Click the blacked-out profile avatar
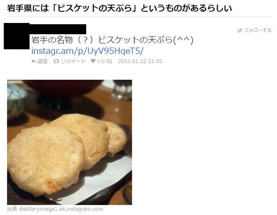This screenshot has height=215, width=277. coord(16,36)
